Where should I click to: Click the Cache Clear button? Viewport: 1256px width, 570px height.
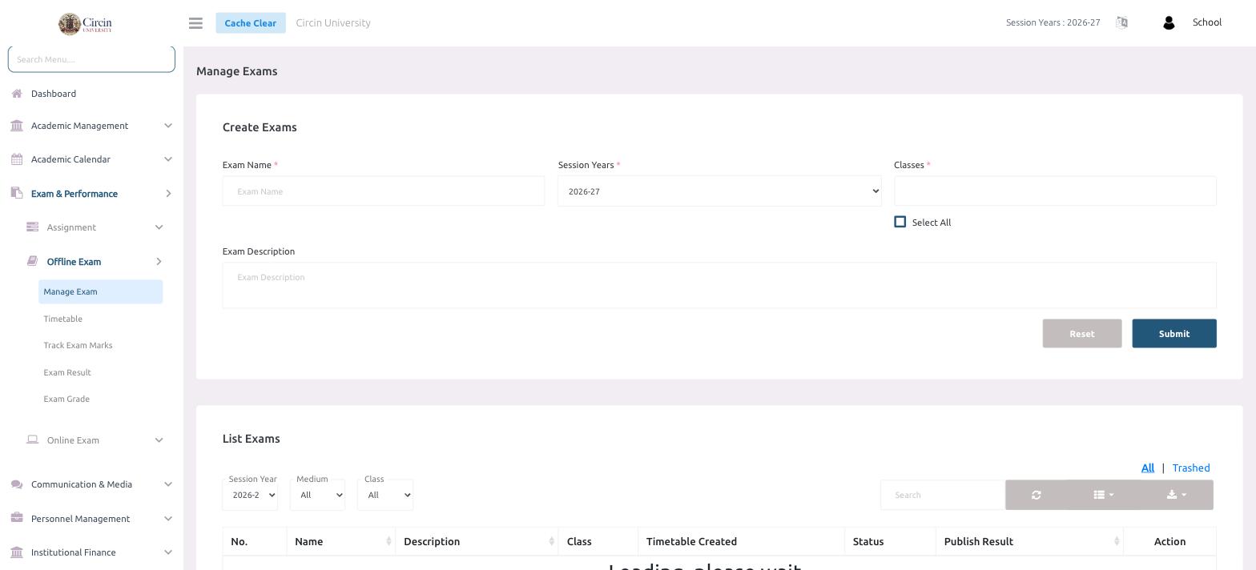[x=251, y=22]
